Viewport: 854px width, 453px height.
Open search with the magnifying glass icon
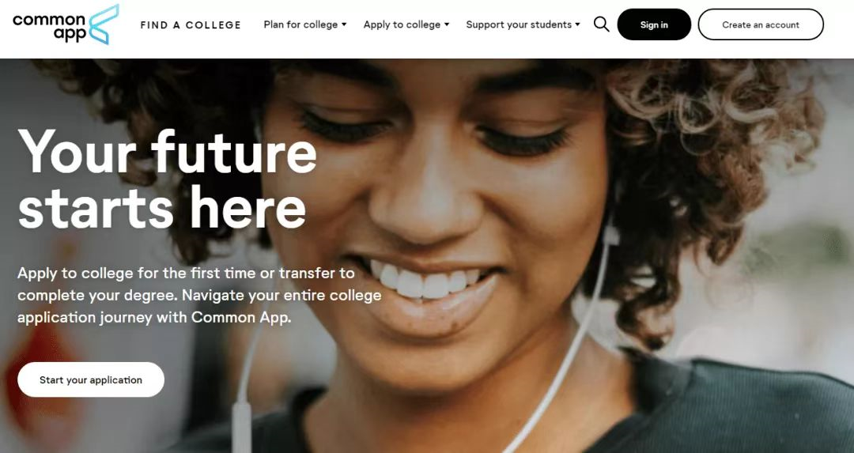click(x=601, y=25)
